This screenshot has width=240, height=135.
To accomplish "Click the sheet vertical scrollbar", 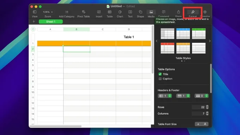I will point(152,49).
